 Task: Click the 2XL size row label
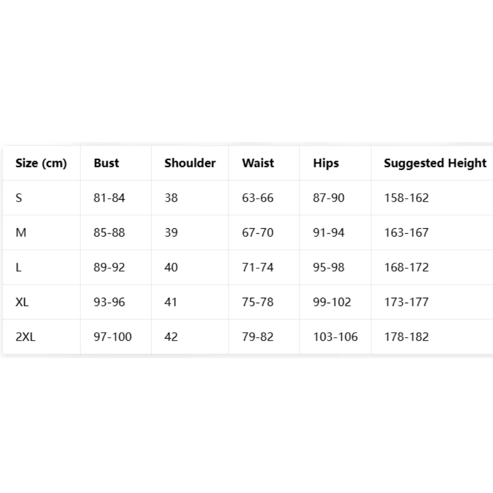coord(26,337)
